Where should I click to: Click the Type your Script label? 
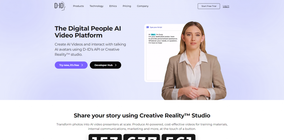(156, 27)
